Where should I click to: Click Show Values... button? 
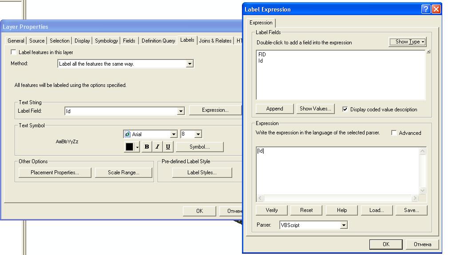(315, 109)
